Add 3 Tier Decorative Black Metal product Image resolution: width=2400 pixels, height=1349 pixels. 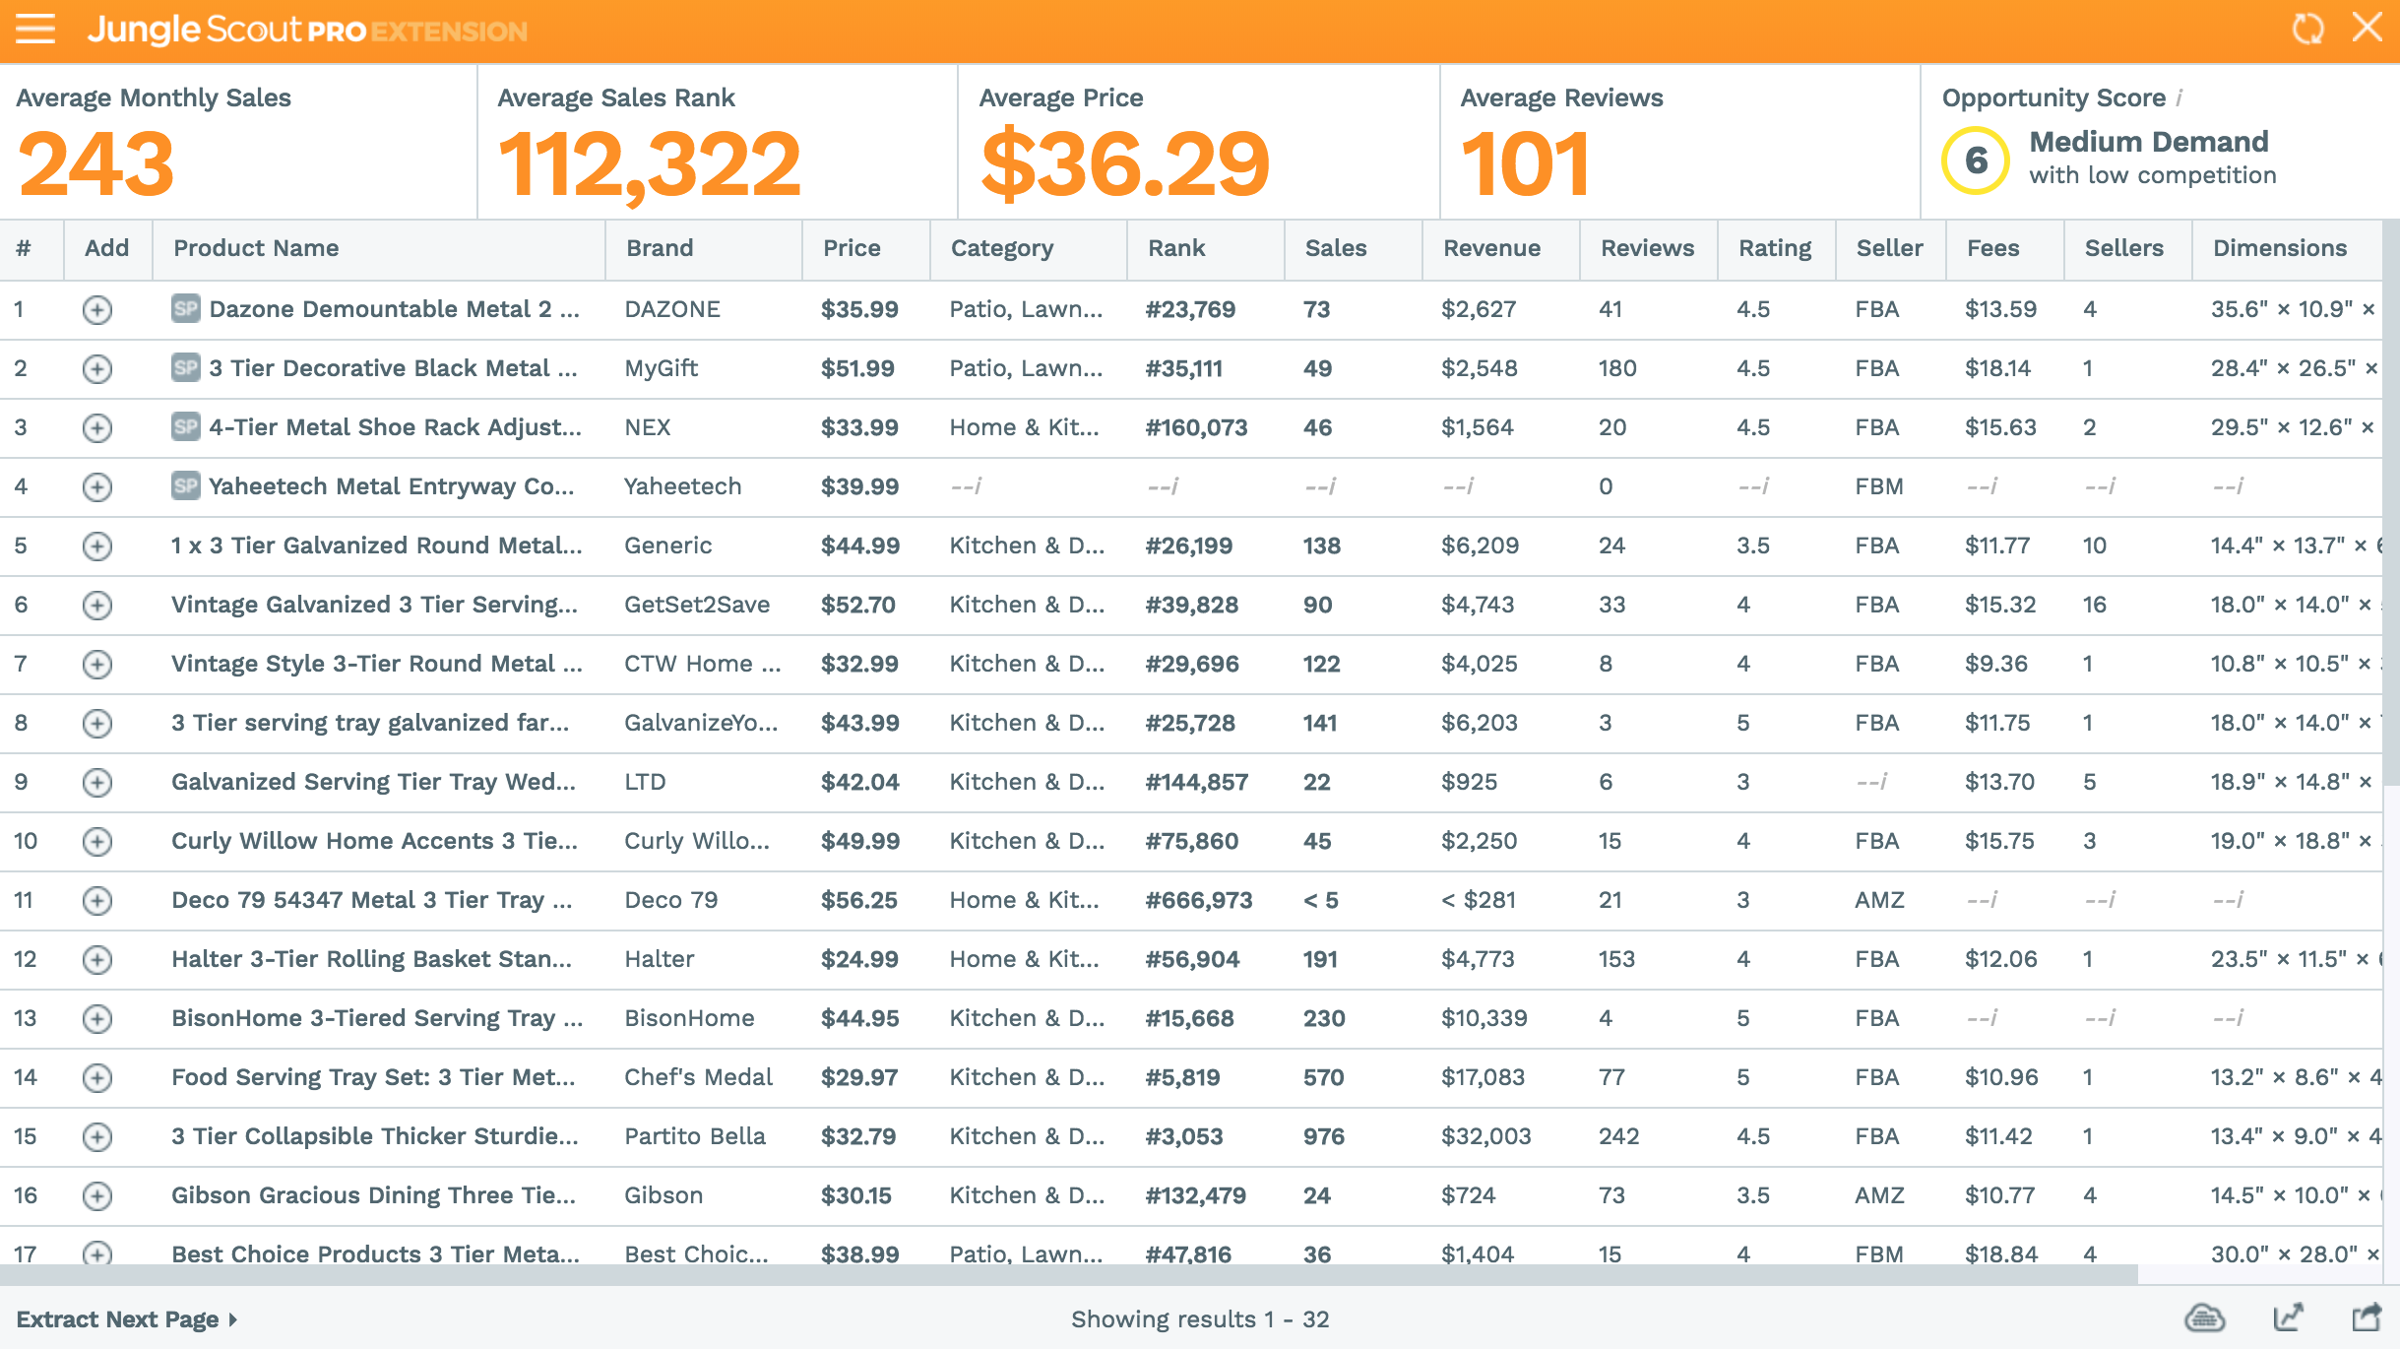tap(96, 369)
